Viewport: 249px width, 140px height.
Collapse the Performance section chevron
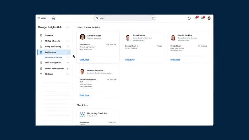pos(67,52)
